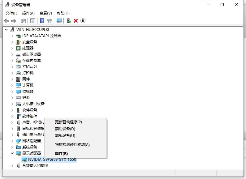Click 扫描检测硬件改动(A) menu entry

[x=72, y=145]
